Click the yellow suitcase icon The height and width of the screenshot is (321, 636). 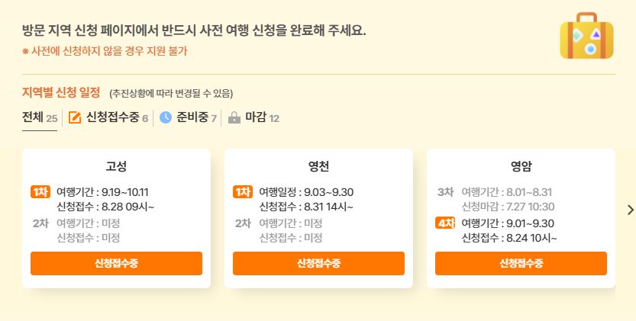click(x=586, y=36)
